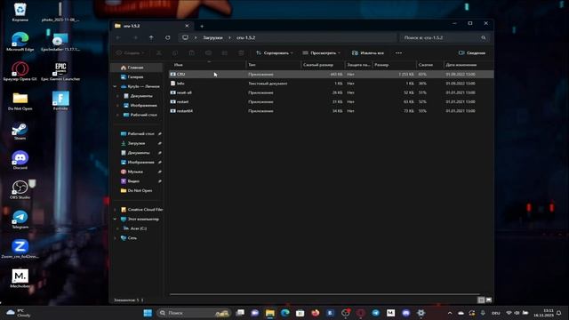This screenshot has height=320, width=569.
Task: Open Settings gear in the taskbar
Action: (421, 313)
